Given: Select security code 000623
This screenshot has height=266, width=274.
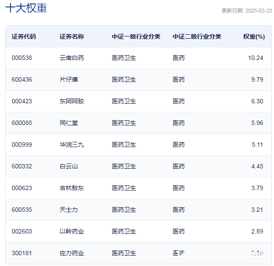Looking at the screenshot, I should tap(22, 188).
